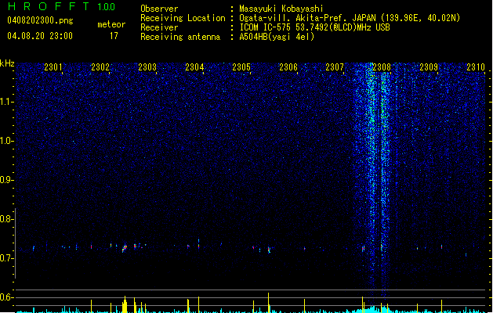Click the observer name Masayuki Kobayashi

pos(281,9)
